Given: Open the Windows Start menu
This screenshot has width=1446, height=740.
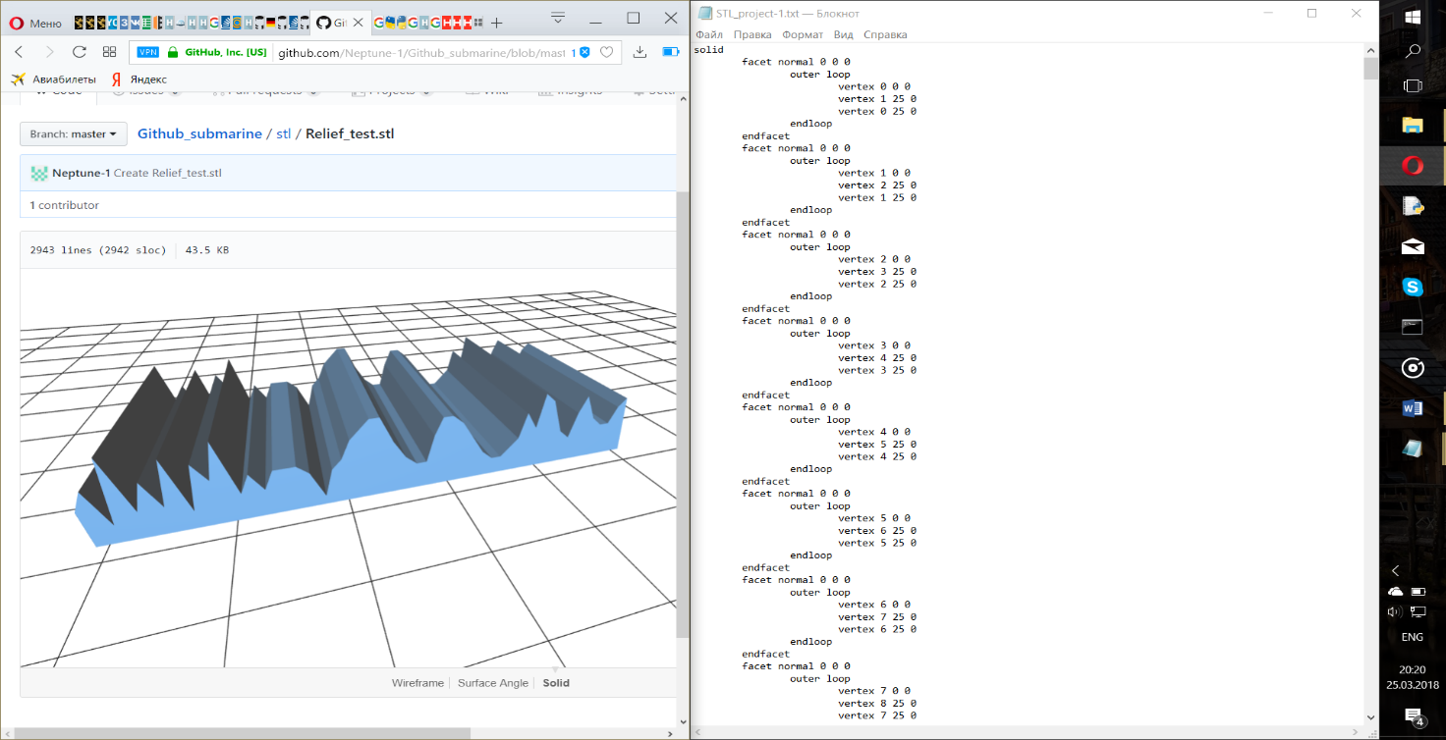Looking at the screenshot, I should [1413, 17].
